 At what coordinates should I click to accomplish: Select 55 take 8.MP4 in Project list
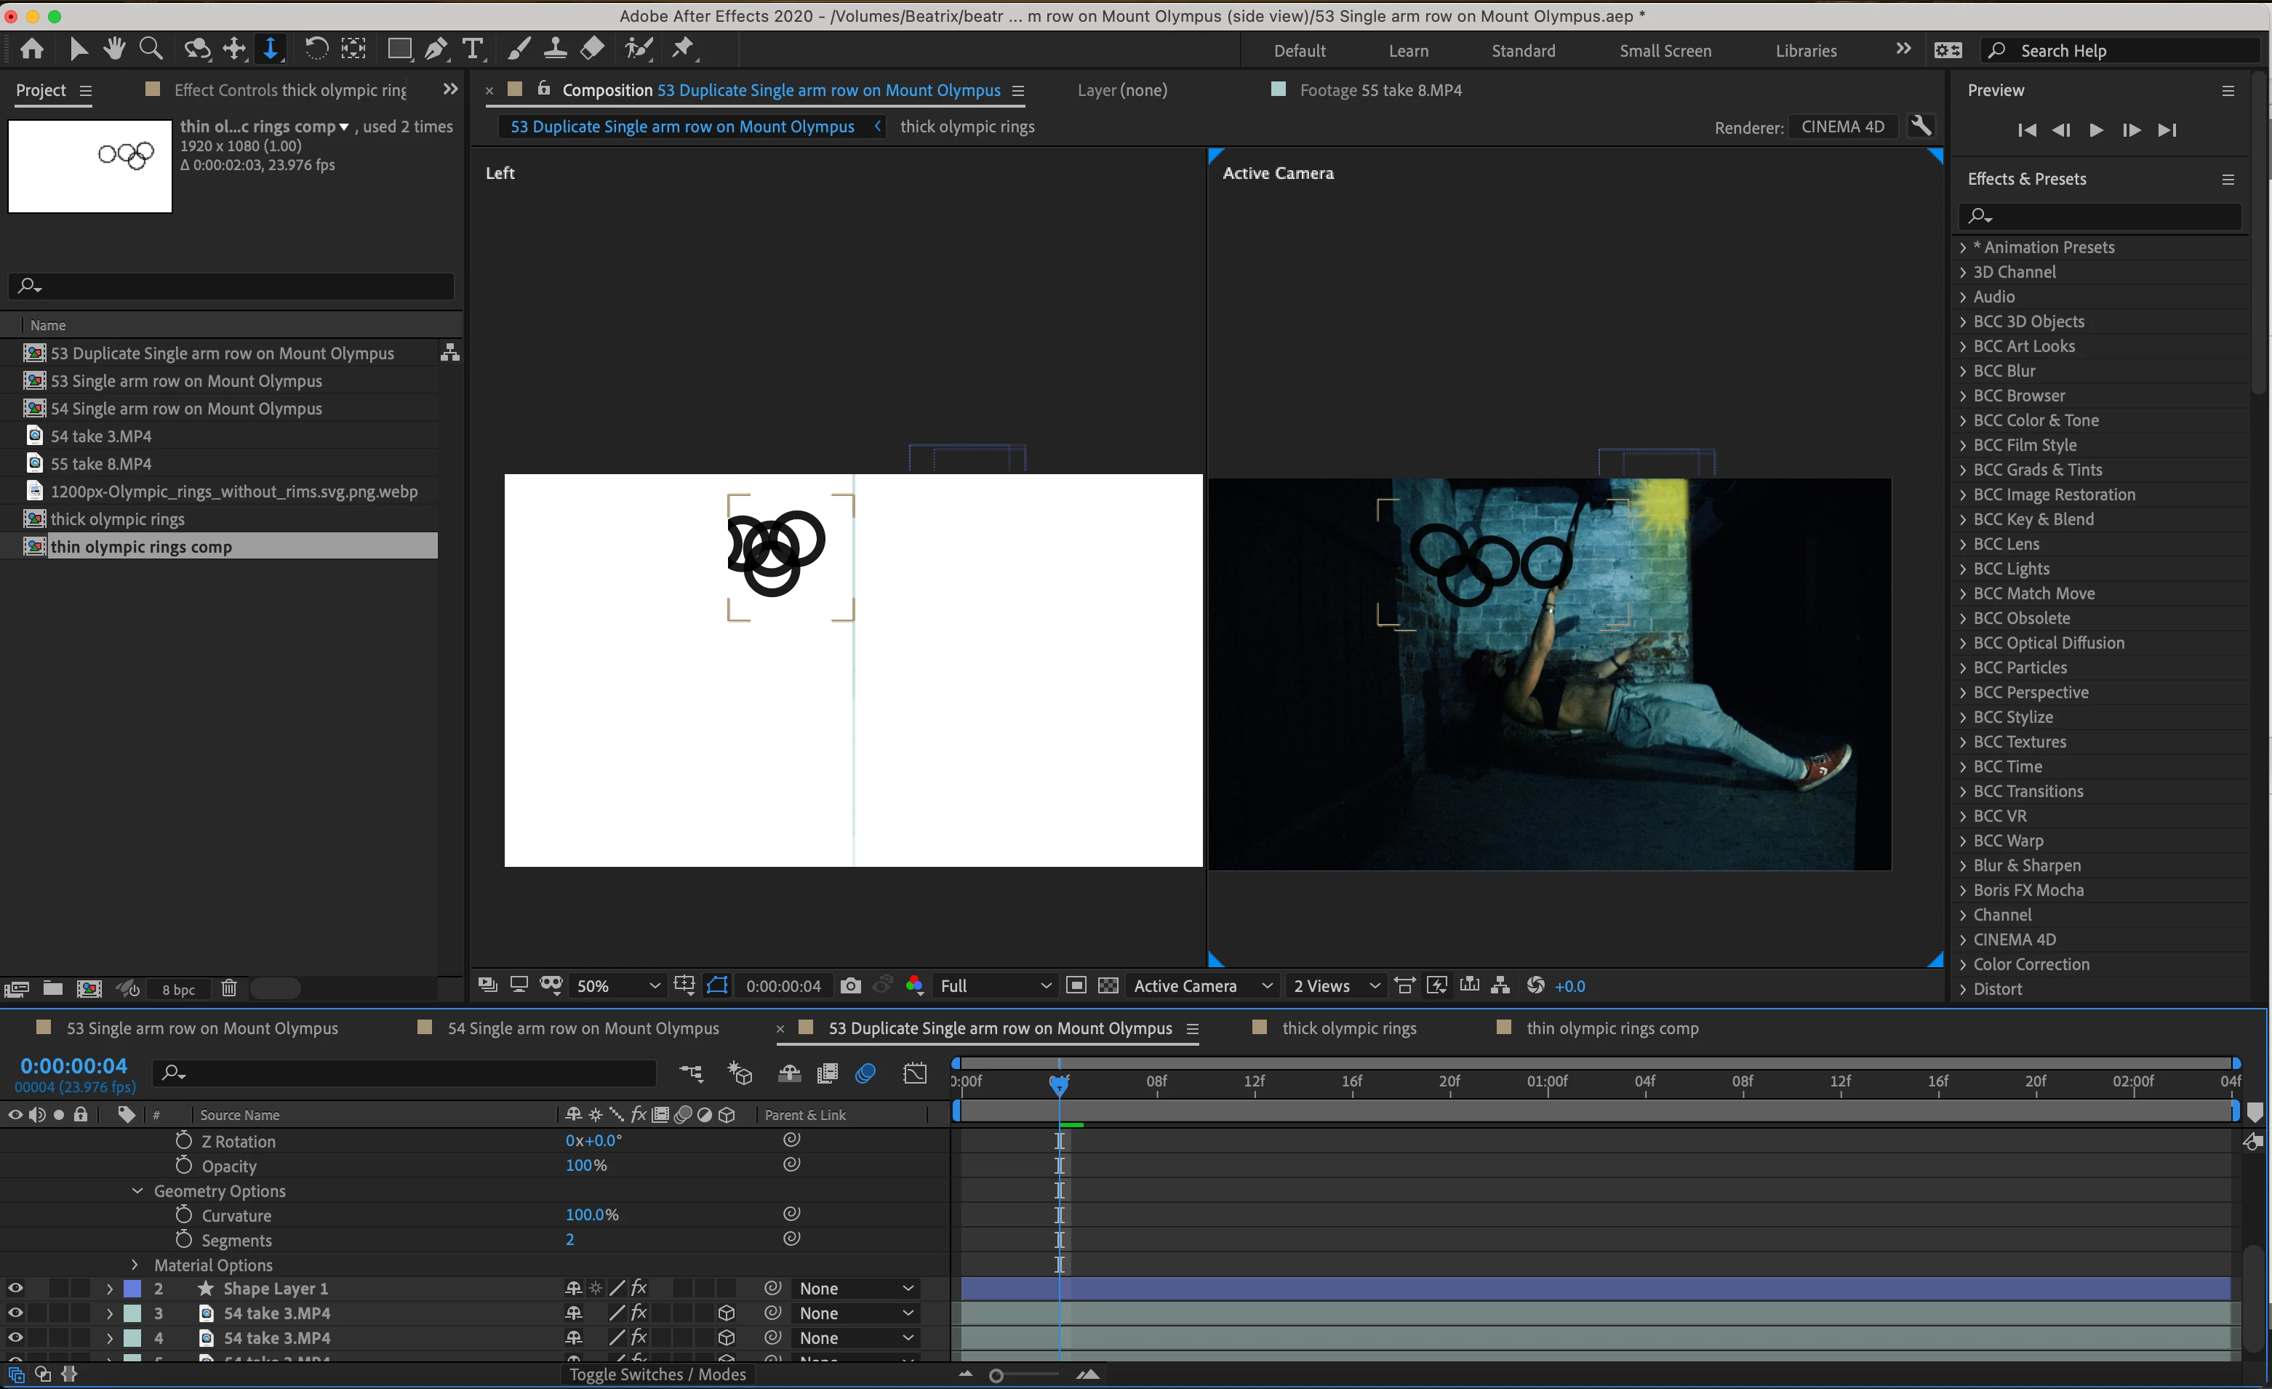pyautogui.click(x=101, y=464)
